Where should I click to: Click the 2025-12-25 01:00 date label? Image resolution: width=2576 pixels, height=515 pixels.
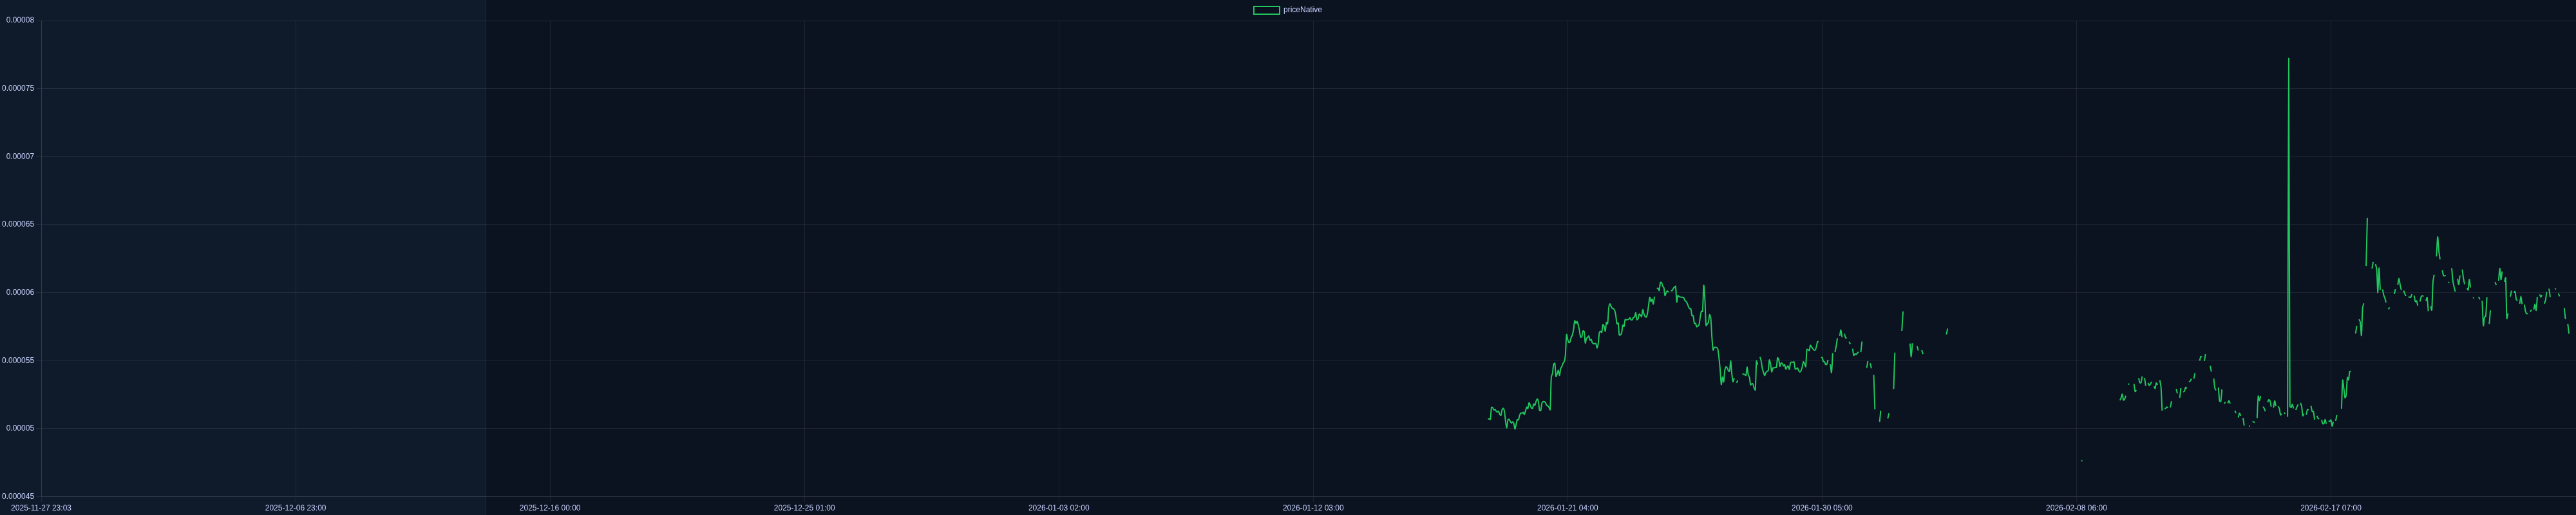click(x=804, y=508)
